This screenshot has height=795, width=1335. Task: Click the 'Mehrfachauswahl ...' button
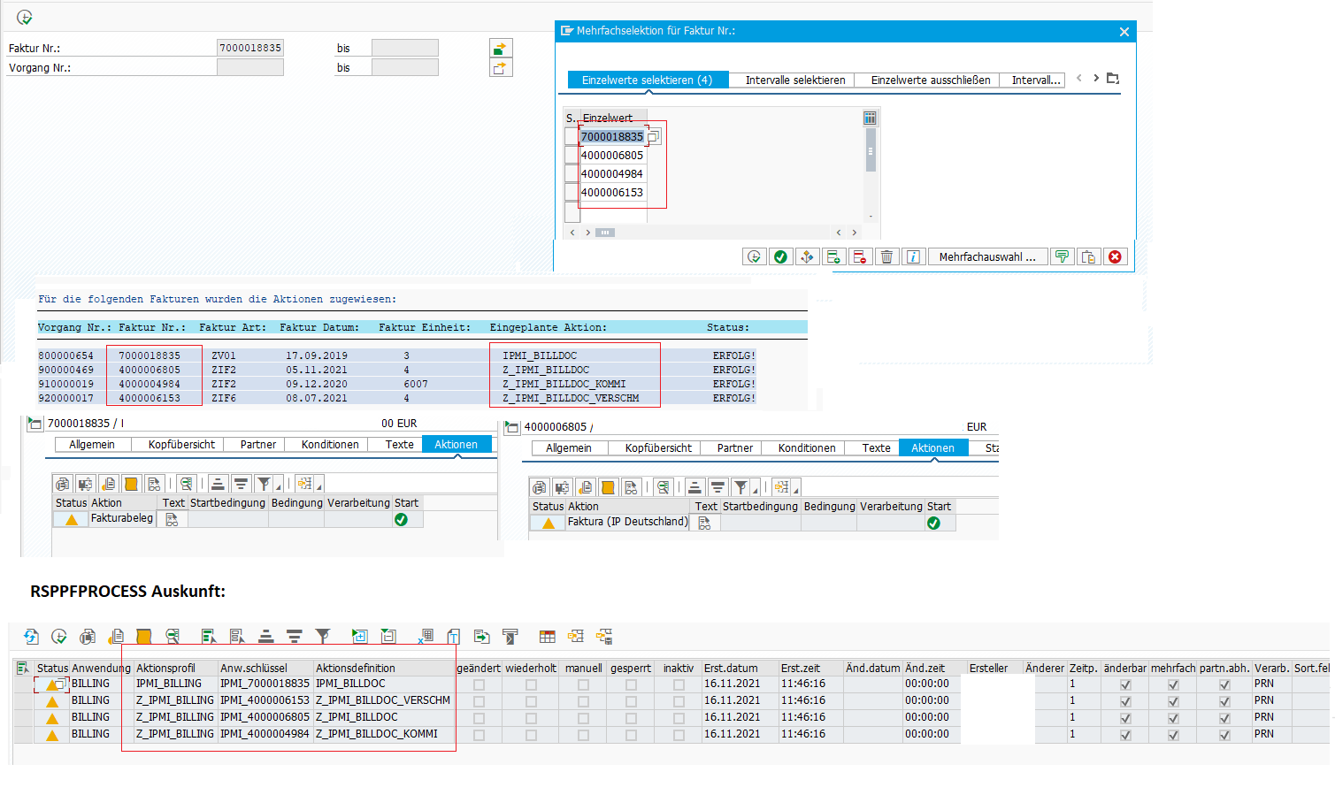tap(986, 257)
